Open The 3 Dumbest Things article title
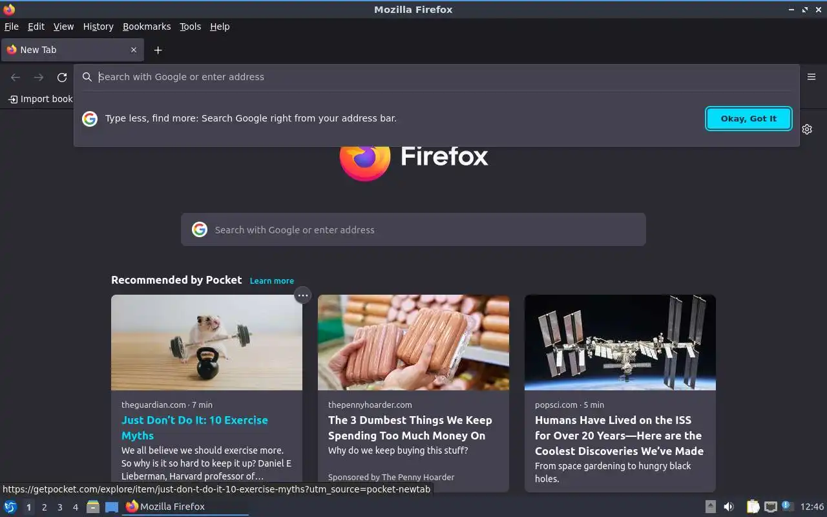The width and height of the screenshot is (827, 517). tap(410, 428)
